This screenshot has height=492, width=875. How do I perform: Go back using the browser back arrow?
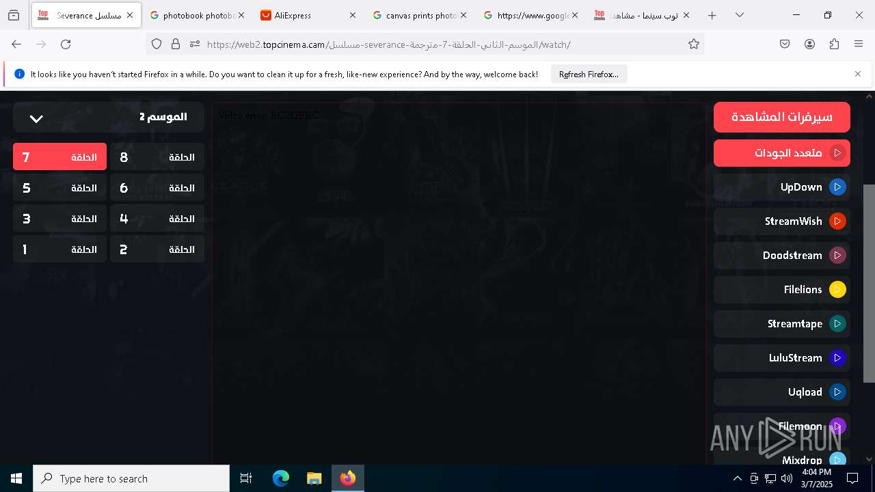click(16, 44)
